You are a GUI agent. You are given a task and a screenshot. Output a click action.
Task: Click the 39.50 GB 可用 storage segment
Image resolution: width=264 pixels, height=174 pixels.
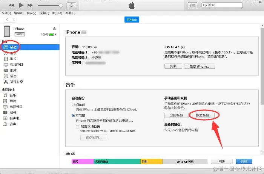185,162
